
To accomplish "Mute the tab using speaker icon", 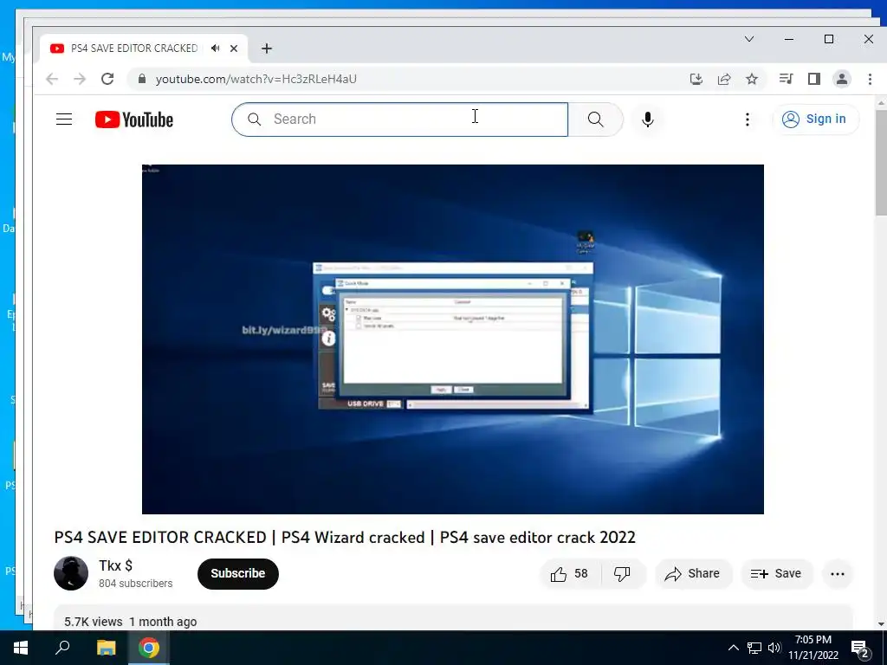I will click(215, 48).
